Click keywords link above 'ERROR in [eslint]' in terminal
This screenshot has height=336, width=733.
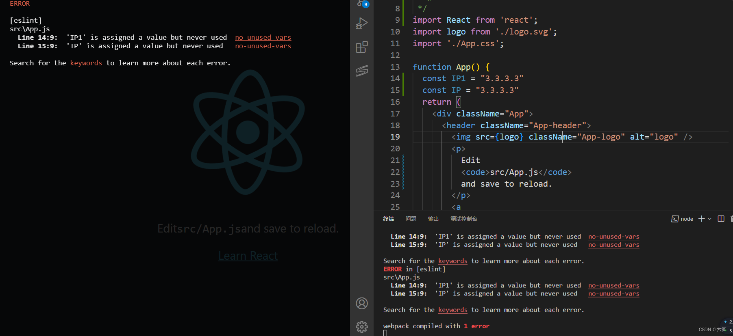453,261
